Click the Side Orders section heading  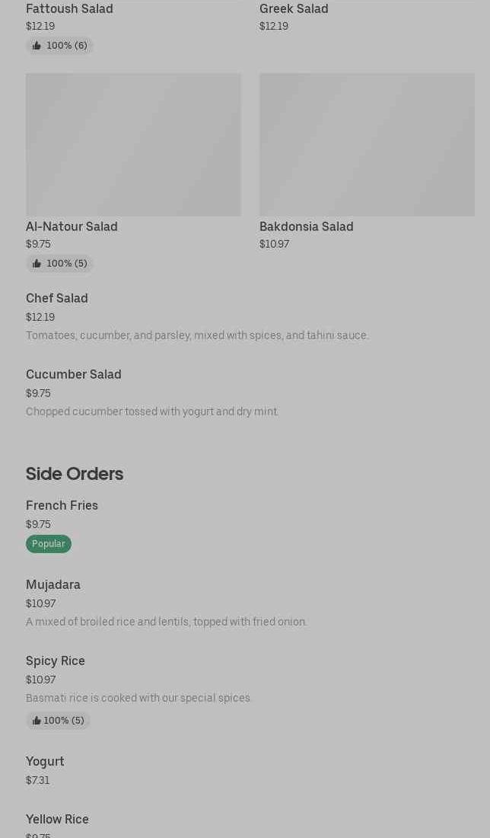[75, 474]
